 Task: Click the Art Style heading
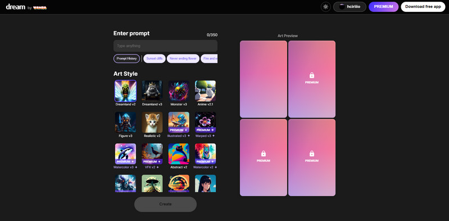[125, 74]
